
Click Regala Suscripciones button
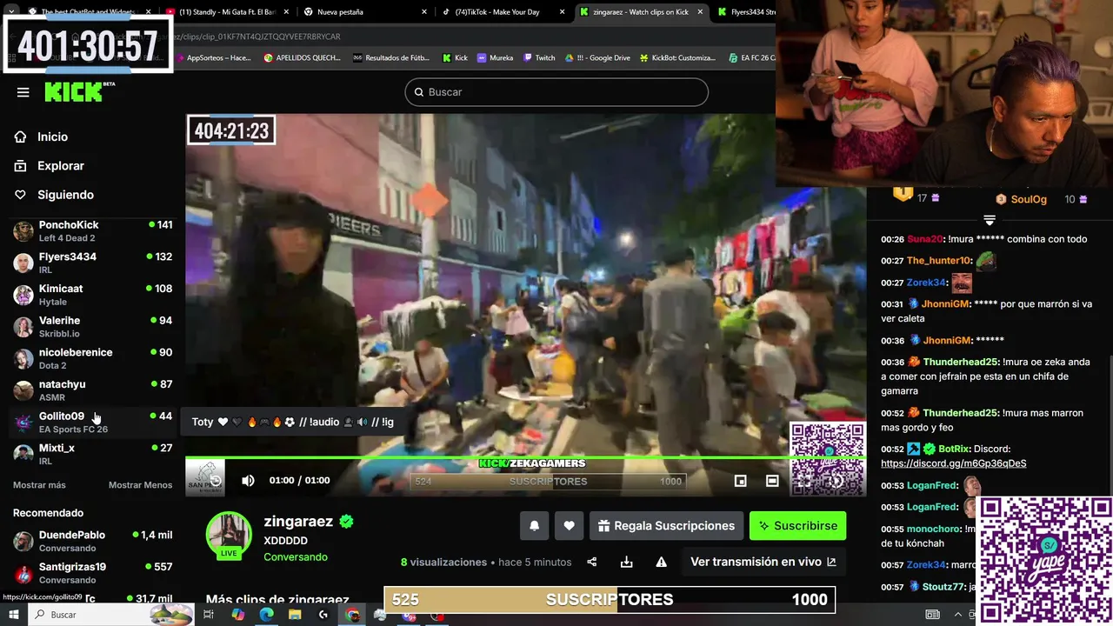(666, 526)
